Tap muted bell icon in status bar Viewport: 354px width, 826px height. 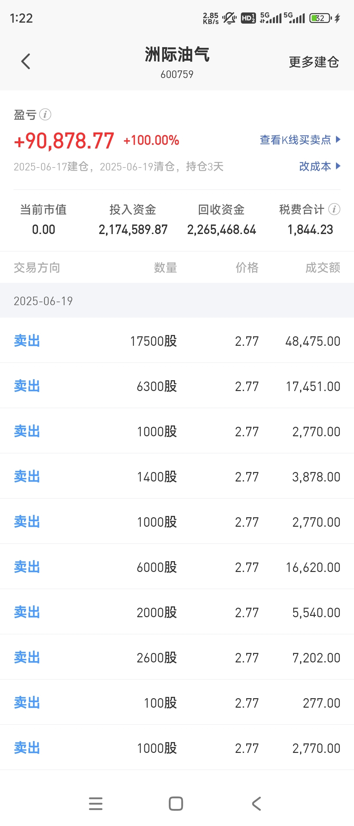229,18
